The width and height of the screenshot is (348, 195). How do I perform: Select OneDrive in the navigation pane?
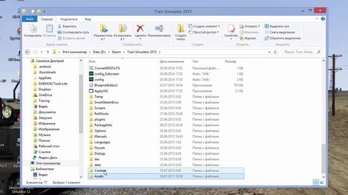tap(45, 95)
